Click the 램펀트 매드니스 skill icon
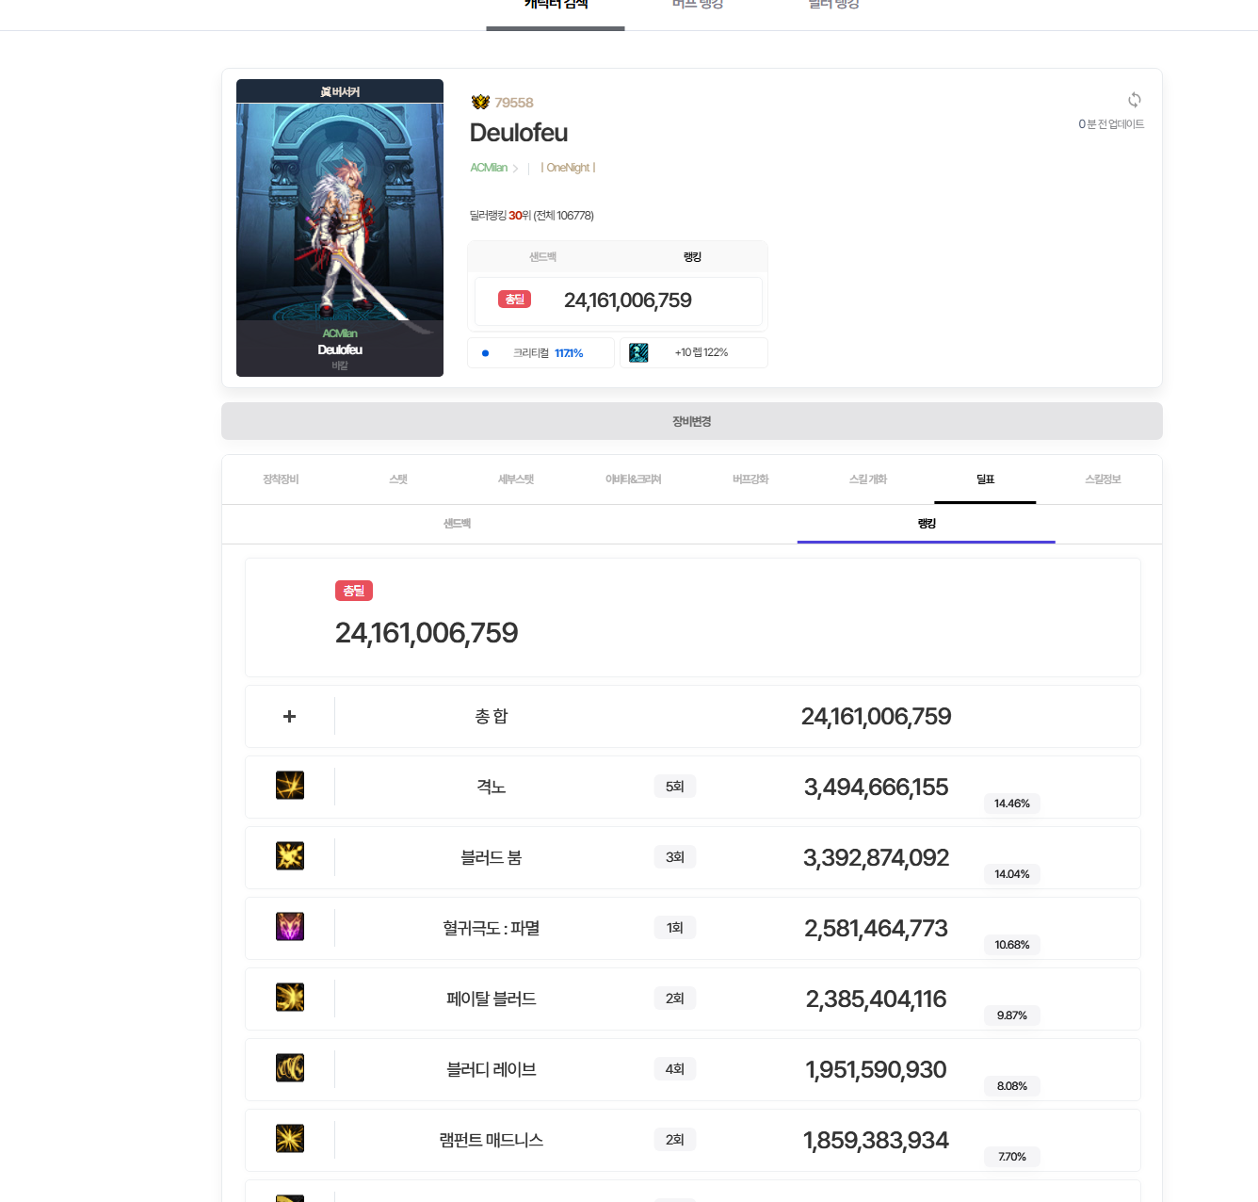Viewport: 1258px width, 1202px height. (x=290, y=1139)
